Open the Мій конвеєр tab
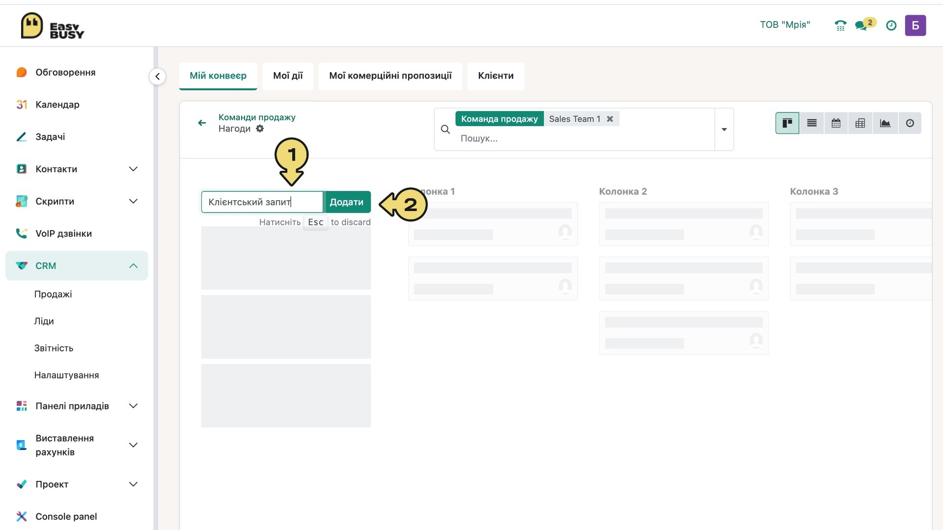The image size is (943, 530). (218, 76)
